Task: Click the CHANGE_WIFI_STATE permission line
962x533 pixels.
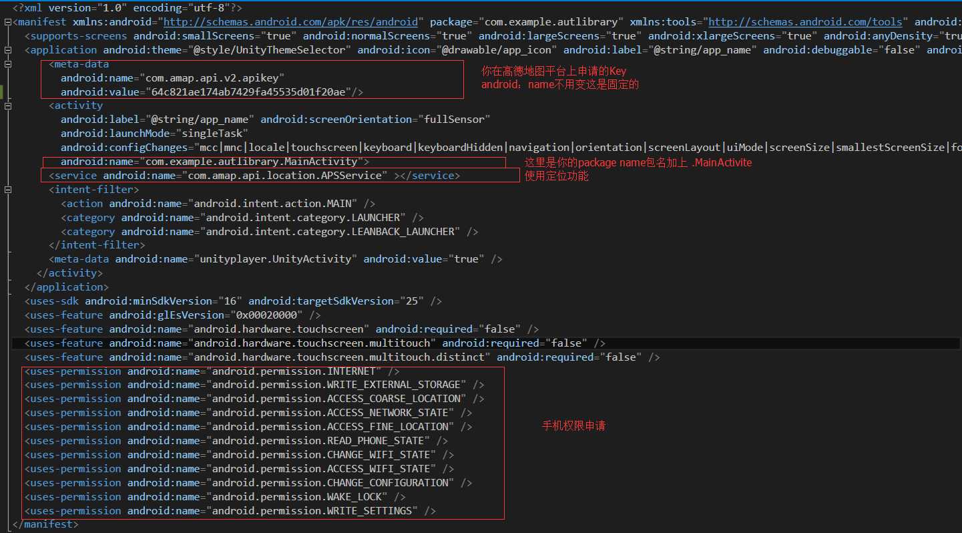Action: tap(239, 456)
